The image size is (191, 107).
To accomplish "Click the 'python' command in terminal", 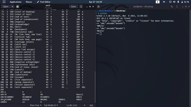I will click(x=104, y=13).
